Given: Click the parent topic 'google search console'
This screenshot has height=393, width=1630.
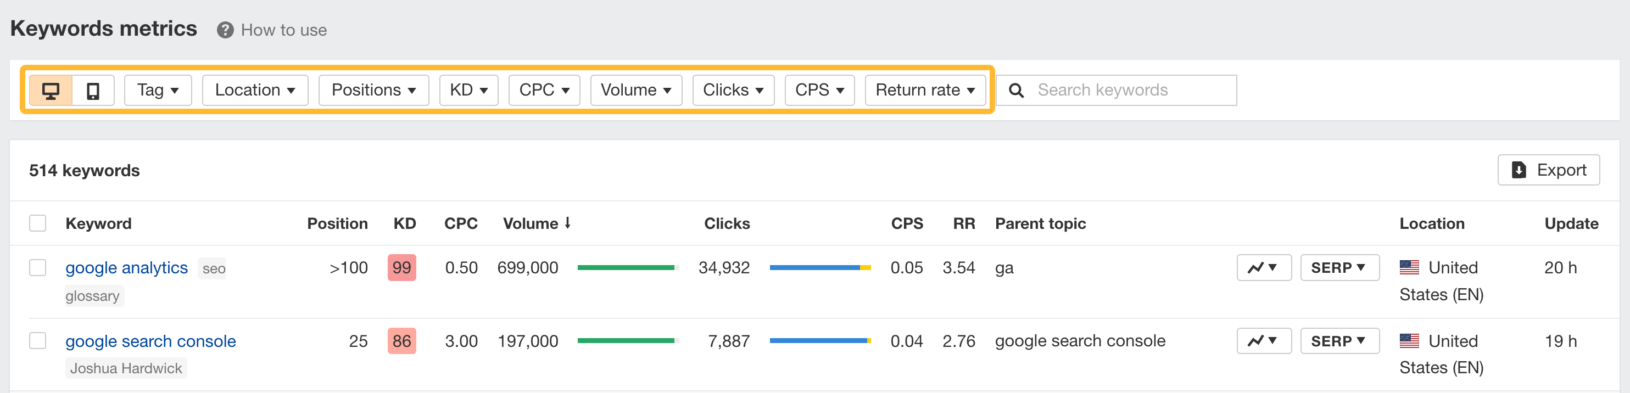Looking at the screenshot, I should [1080, 341].
